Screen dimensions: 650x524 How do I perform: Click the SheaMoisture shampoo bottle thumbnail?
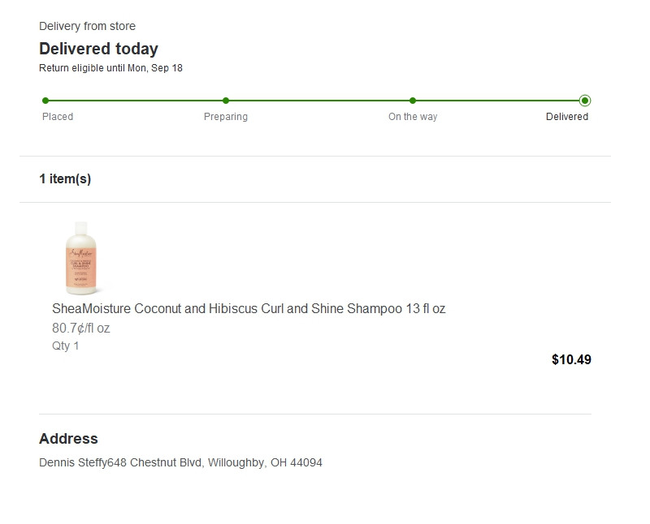pos(81,258)
